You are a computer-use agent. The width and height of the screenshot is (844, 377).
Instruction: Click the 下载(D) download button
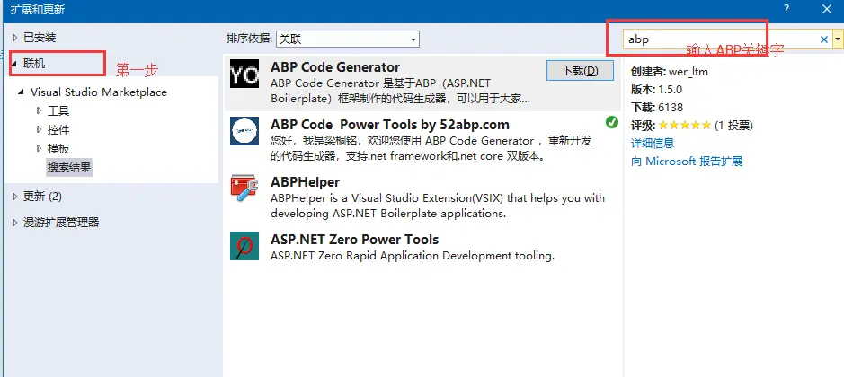tap(580, 70)
